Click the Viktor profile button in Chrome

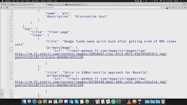tap(184, 4)
